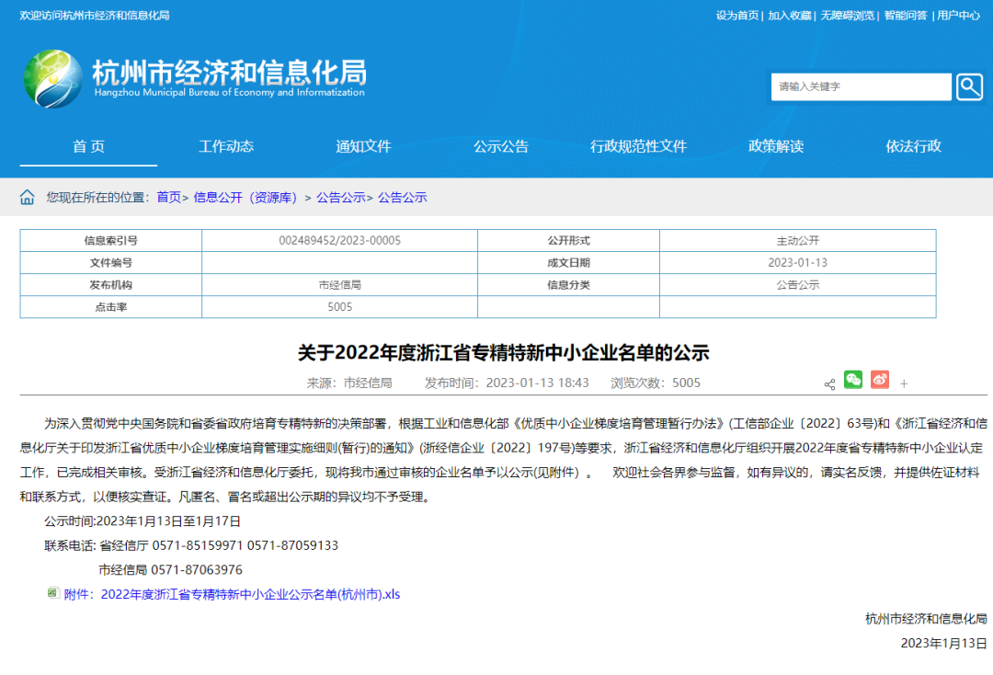The image size is (993, 675).
Task: Open the 用户中心 link at top right
Action: (x=958, y=16)
